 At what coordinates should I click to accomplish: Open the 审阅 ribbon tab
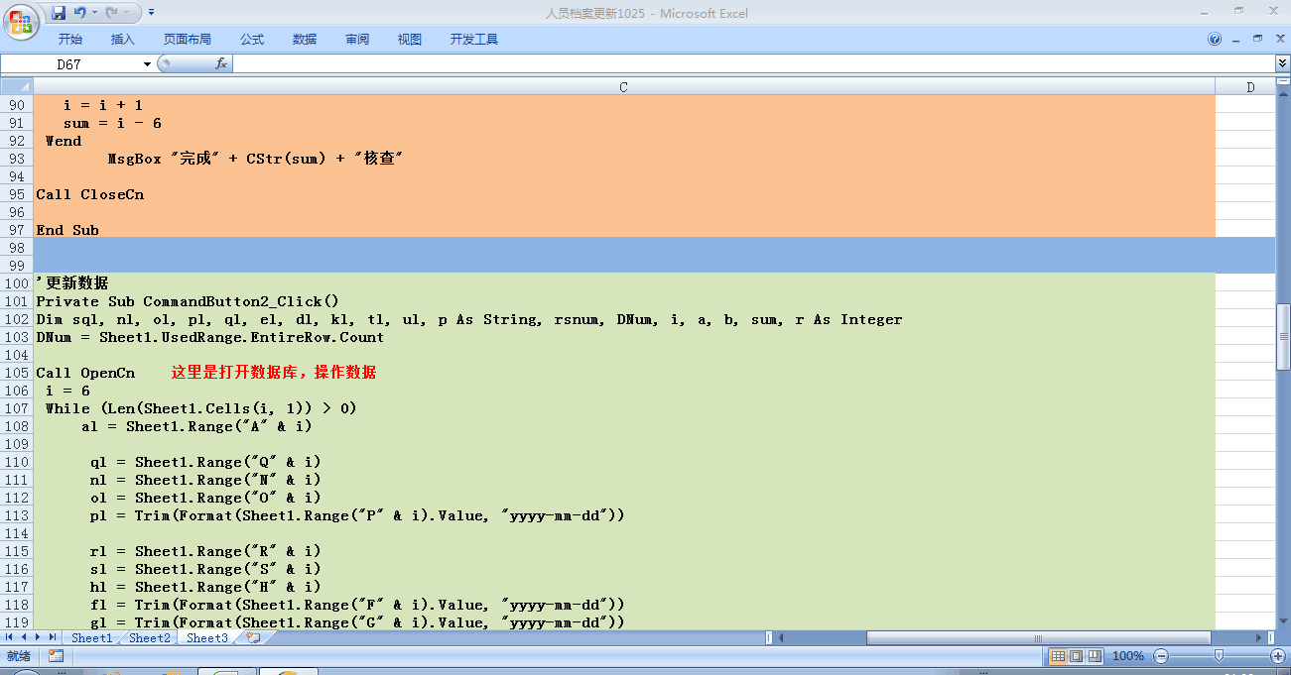357,40
